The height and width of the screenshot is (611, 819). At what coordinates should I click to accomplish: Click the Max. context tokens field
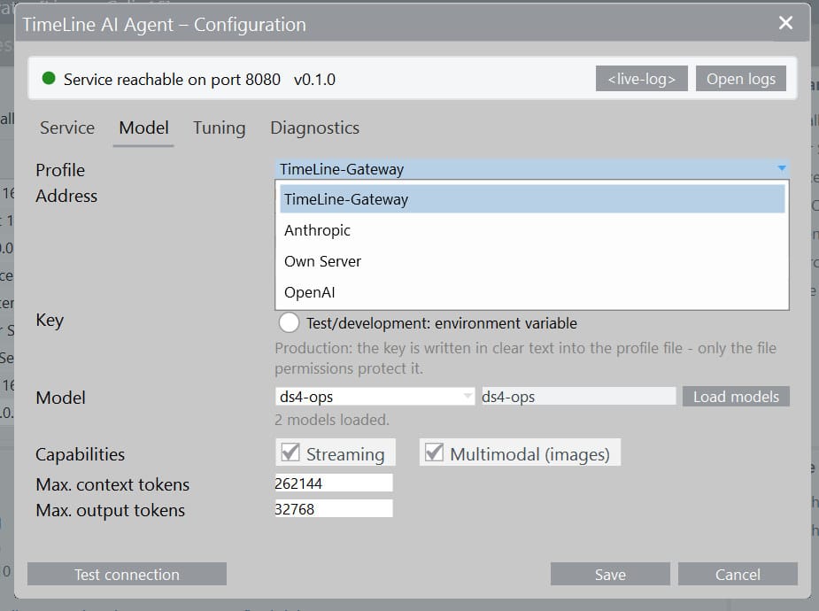tap(334, 483)
